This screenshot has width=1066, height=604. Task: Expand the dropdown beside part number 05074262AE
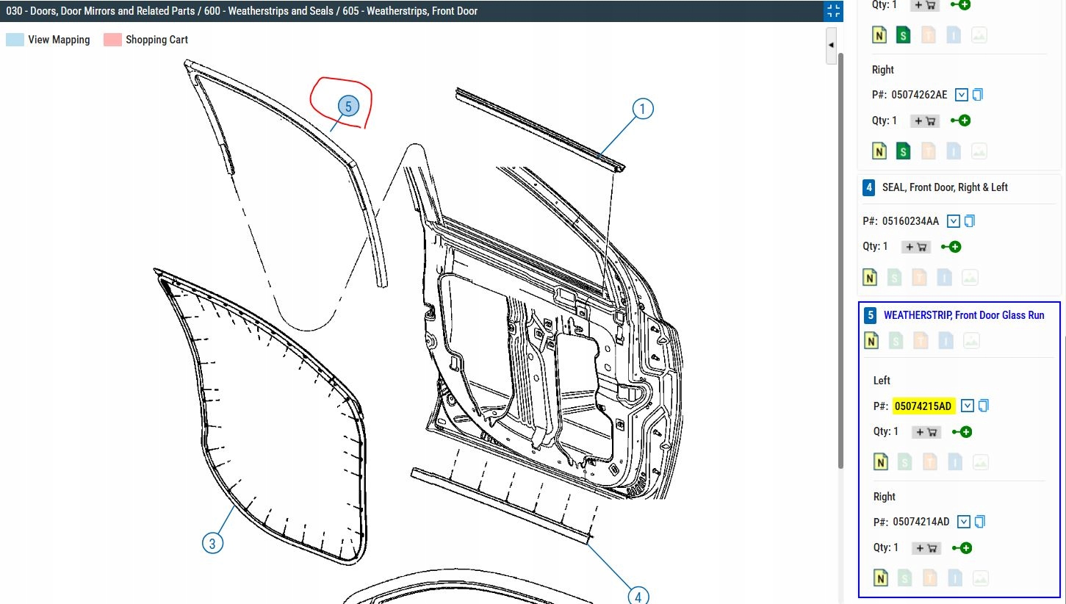[x=962, y=95]
